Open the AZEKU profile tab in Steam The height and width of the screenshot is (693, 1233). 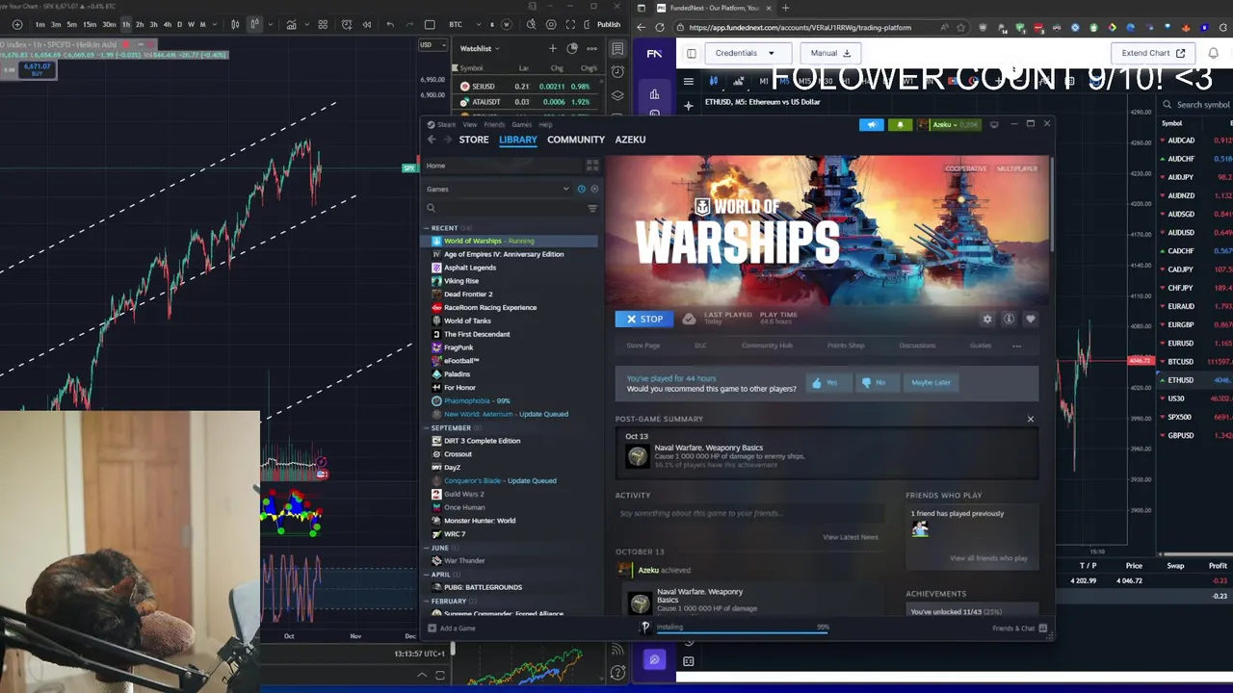click(x=630, y=140)
